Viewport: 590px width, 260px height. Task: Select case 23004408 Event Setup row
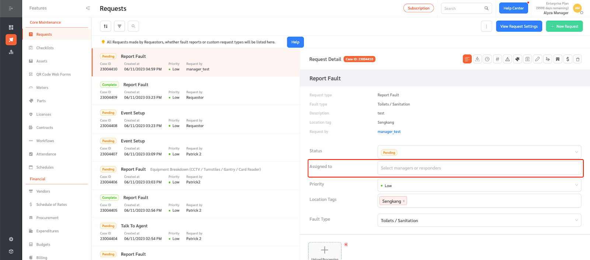(x=196, y=119)
